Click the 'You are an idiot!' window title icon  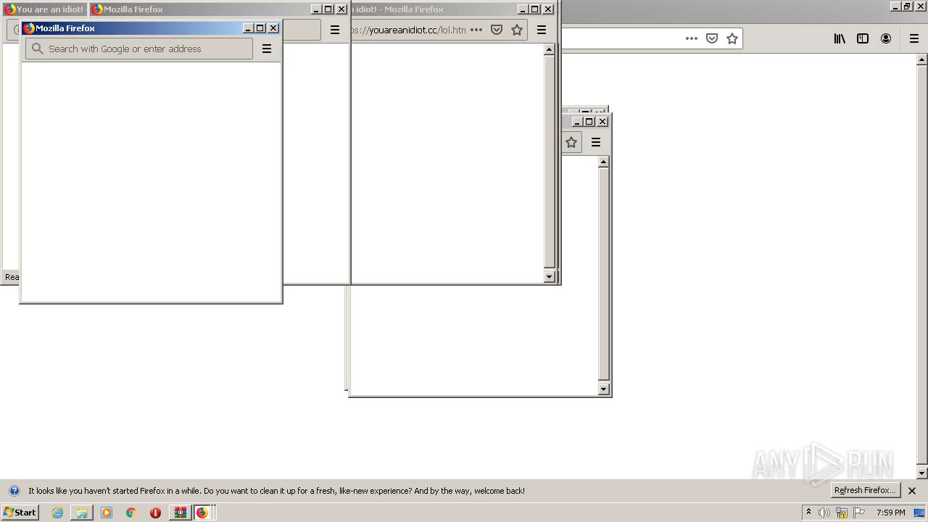[9, 9]
